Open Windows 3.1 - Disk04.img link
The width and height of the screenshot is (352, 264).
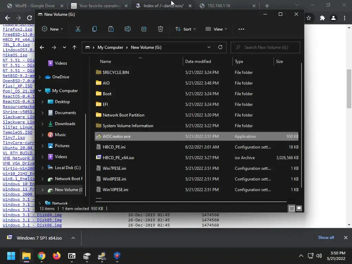point(32,215)
